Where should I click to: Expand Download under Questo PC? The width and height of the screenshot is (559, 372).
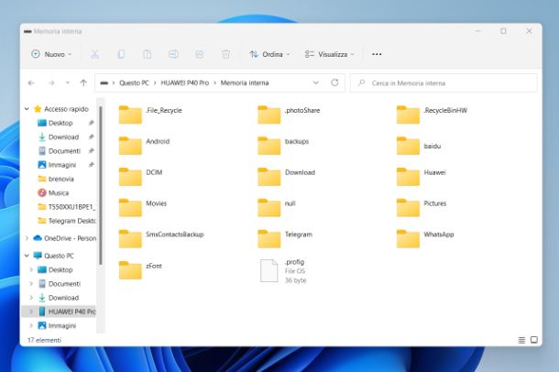(31, 298)
